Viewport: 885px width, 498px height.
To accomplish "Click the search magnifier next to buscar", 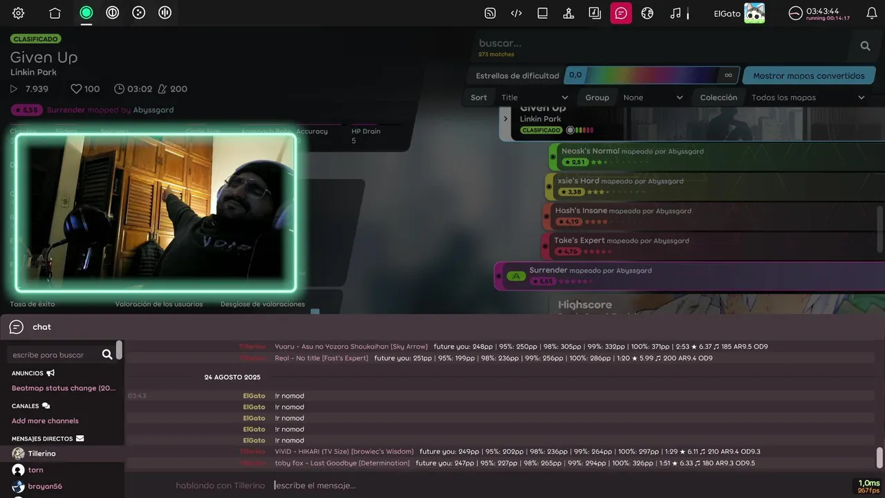I will pos(865,46).
